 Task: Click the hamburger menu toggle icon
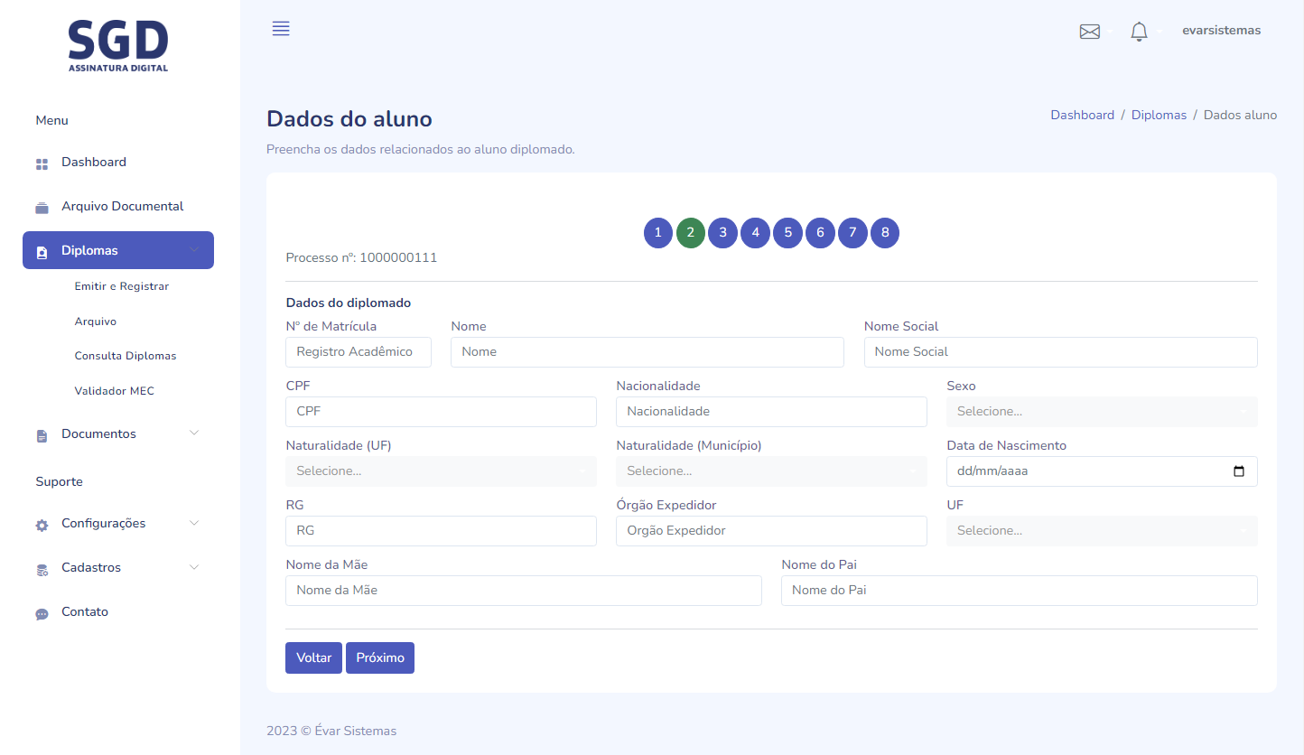click(281, 29)
